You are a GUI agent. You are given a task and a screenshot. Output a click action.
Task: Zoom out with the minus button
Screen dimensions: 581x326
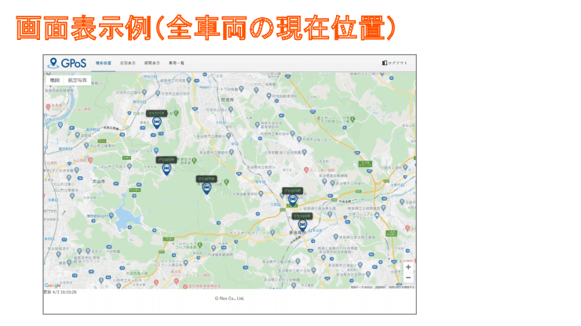click(408, 277)
